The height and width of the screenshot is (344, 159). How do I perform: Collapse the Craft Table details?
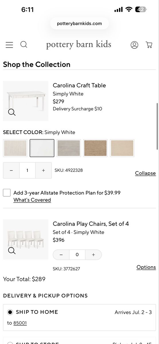tap(146, 173)
